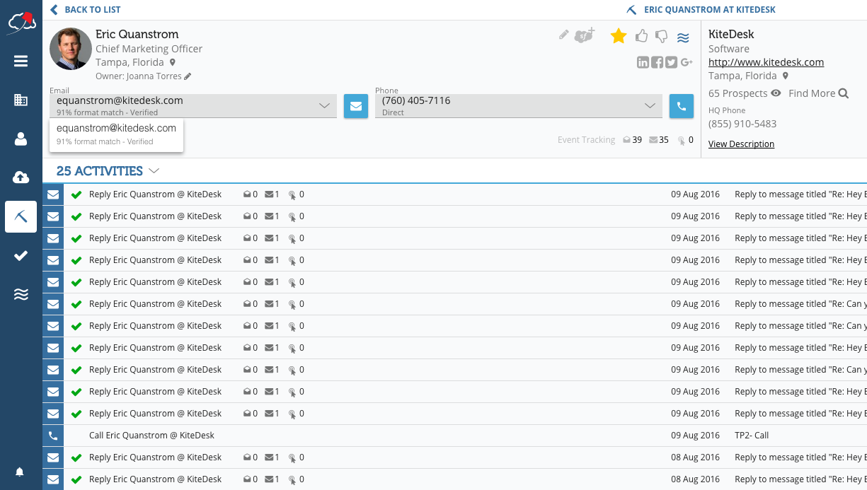This screenshot has height=490, width=867.
Task: Toggle the gold favorite star
Action: (619, 36)
